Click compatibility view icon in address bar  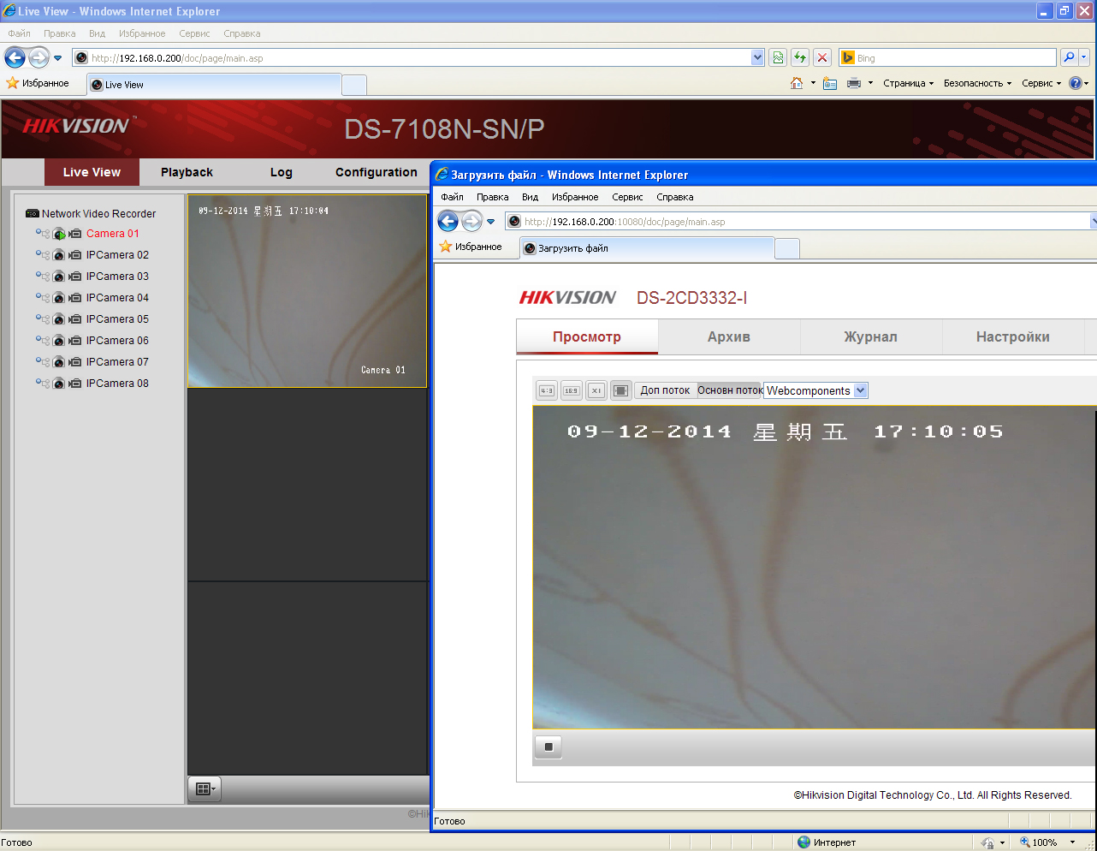pyautogui.click(x=778, y=57)
